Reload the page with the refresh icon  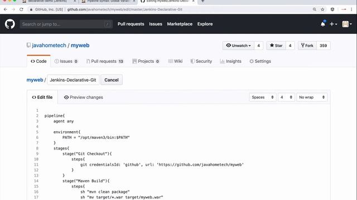21,9
